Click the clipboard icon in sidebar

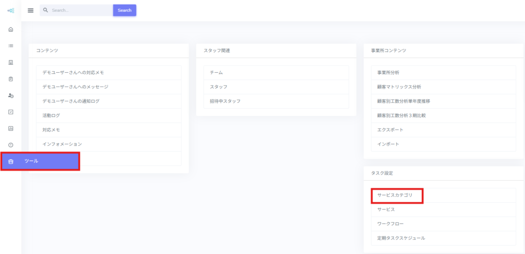(11, 79)
